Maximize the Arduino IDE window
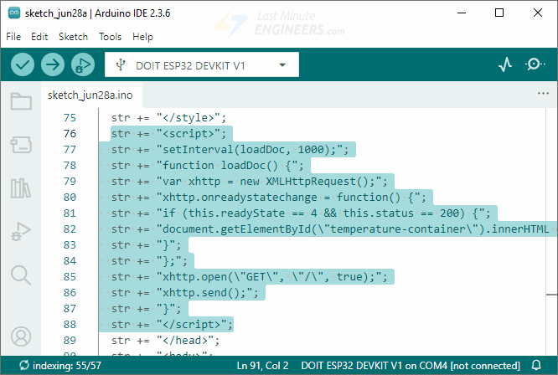 [x=499, y=13]
